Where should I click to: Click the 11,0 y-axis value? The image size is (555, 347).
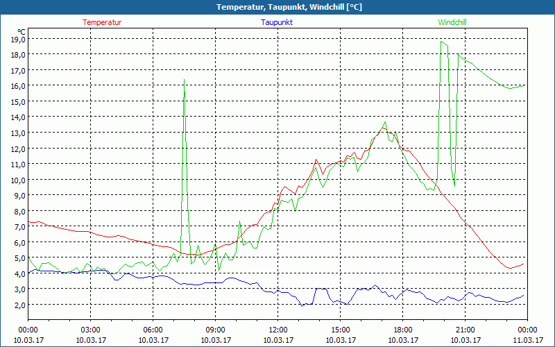click(x=19, y=164)
